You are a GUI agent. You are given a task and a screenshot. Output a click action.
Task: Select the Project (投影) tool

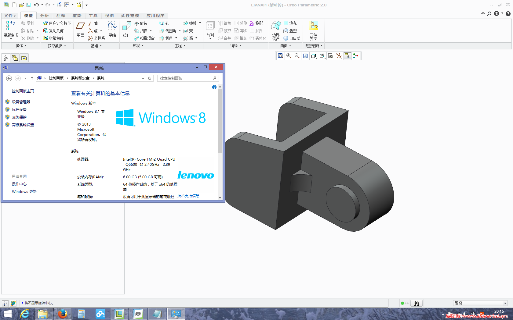256,23
